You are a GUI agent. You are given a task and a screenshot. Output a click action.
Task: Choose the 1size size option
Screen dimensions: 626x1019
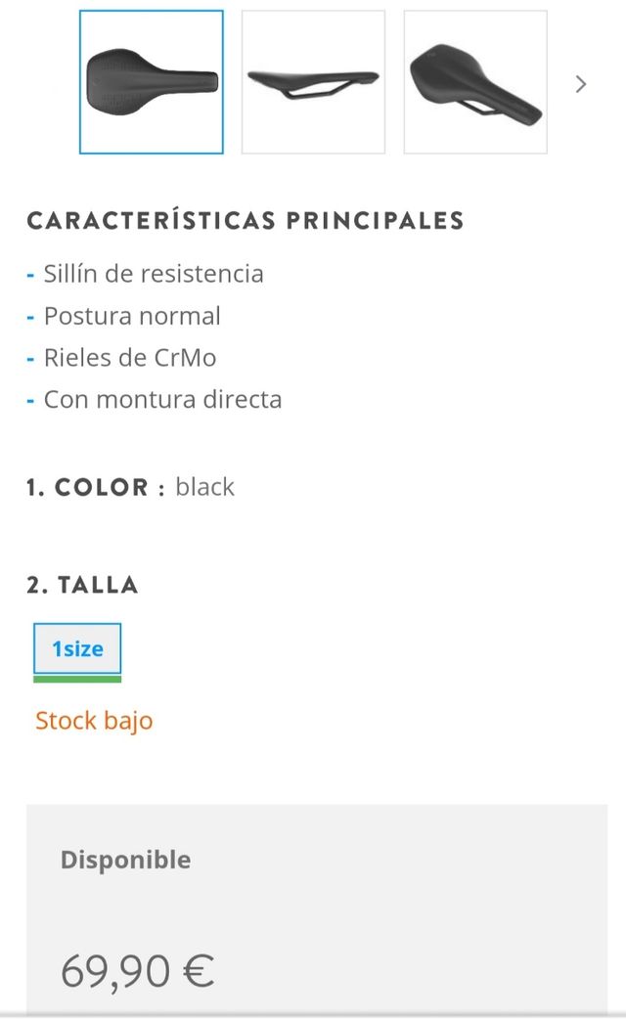77,648
